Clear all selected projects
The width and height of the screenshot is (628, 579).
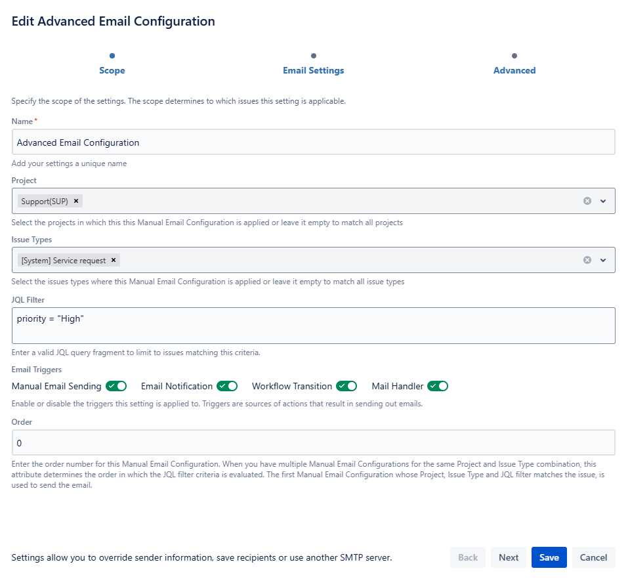pyautogui.click(x=587, y=201)
